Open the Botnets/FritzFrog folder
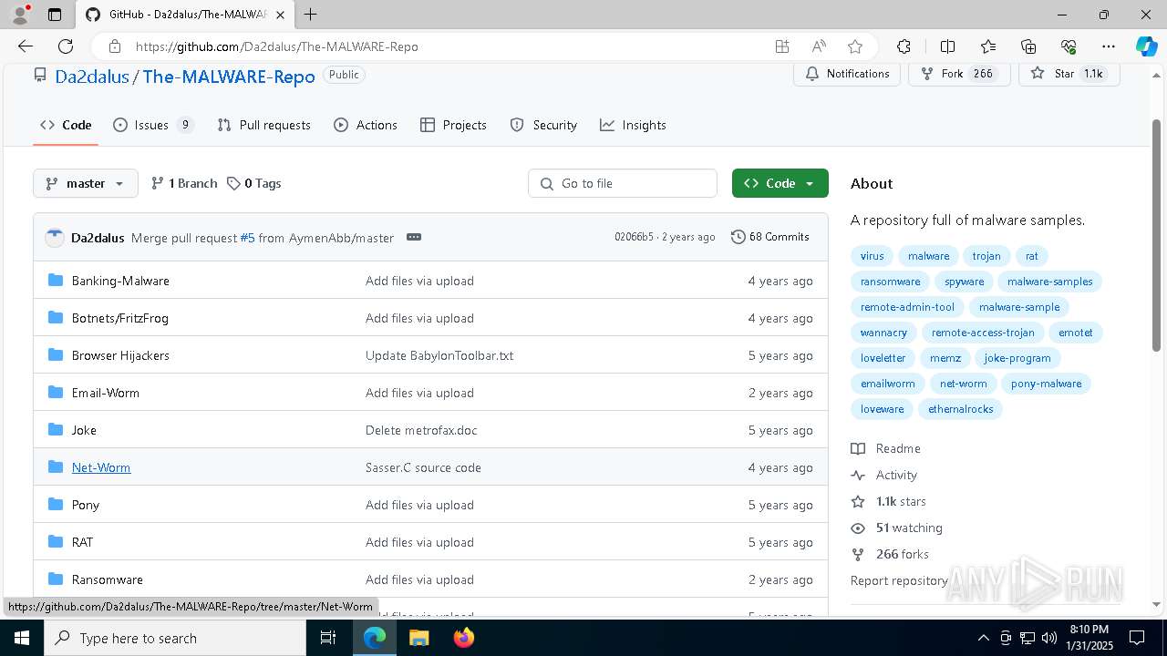The width and height of the screenshot is (1167, 656). coord(120,318)
